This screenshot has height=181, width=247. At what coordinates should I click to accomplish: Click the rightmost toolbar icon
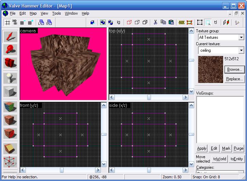click(237, 22)
